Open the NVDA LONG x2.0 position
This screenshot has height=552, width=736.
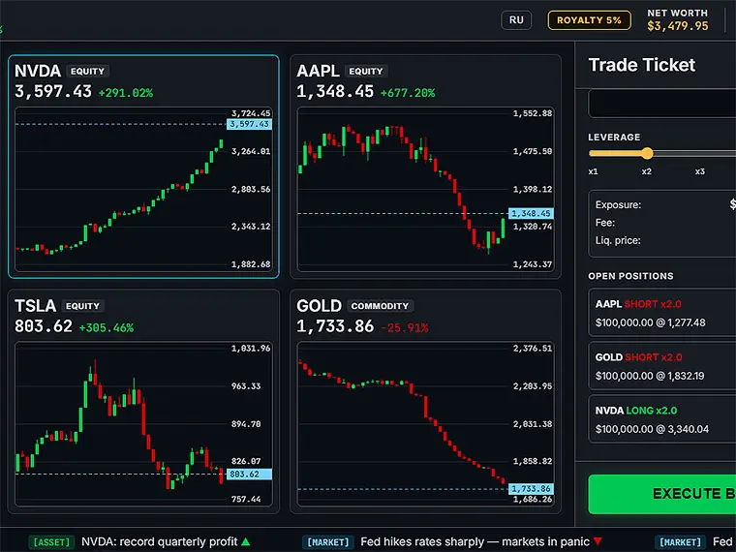tap(661, 419)
